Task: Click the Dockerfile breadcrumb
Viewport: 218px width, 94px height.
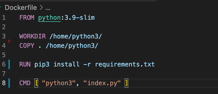Action: tap(21, 8)
